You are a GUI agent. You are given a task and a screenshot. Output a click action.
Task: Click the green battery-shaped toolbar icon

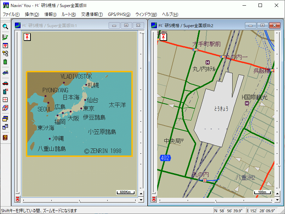tap(5, 62)
